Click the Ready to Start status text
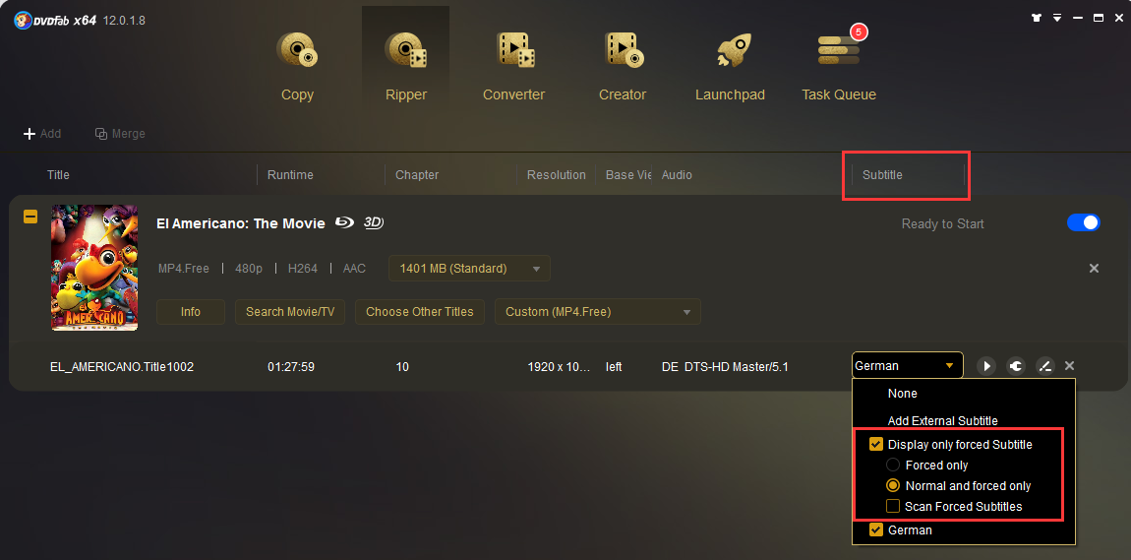The height and width of the screenshot is (560, 1131). pos(943,223)
